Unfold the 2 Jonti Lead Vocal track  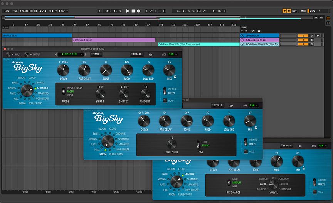(242, 40)
